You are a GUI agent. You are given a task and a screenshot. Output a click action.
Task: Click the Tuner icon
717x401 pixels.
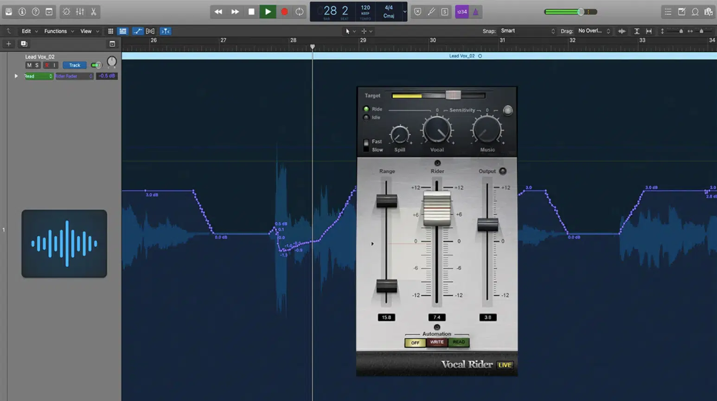click(x=431, y=12)
